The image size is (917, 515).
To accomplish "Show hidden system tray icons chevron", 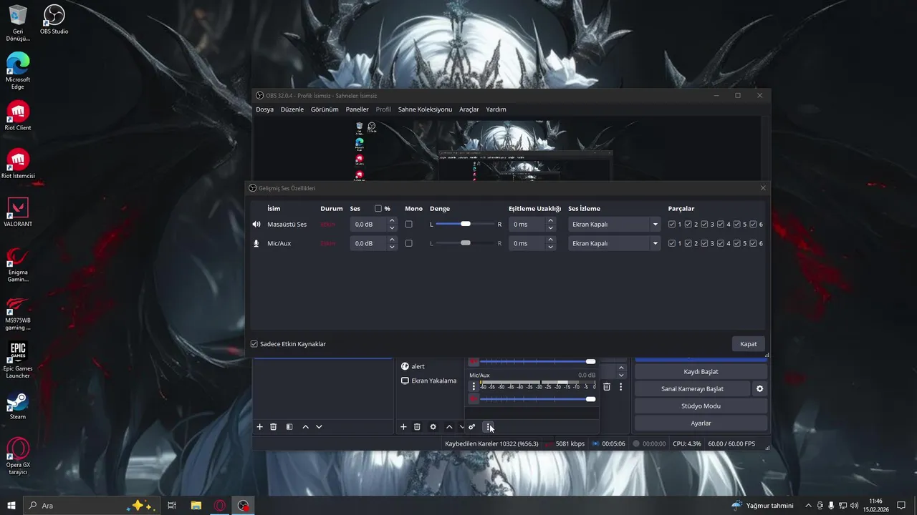I will point(808,506).
